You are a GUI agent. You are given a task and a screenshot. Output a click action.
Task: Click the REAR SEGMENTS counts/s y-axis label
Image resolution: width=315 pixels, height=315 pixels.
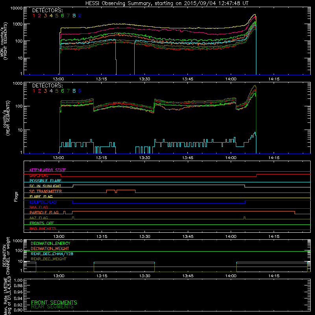[x=7, y=118]
